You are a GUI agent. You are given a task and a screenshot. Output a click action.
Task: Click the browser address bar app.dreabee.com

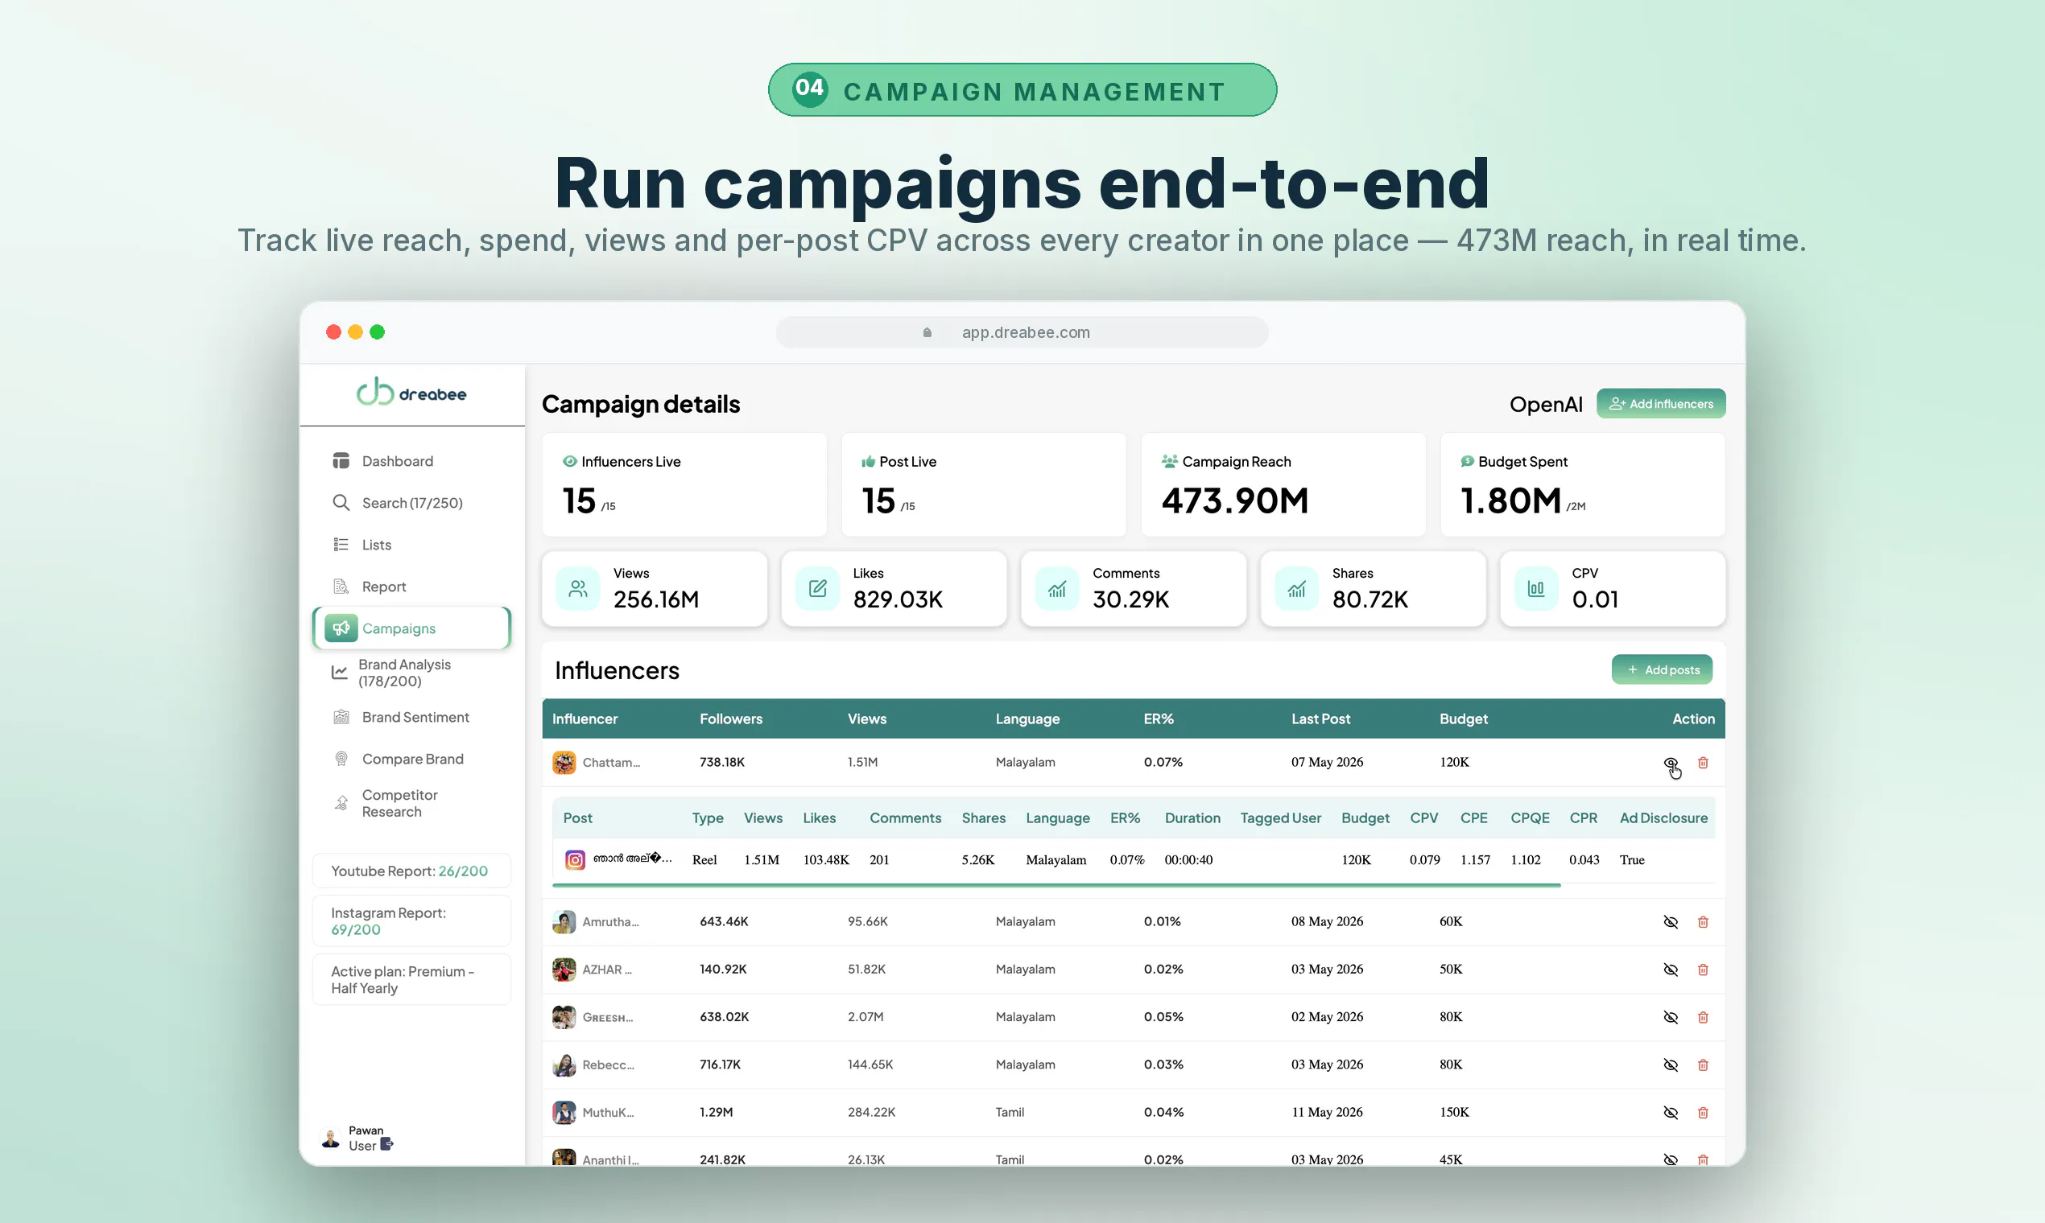[x=1022, y=332]
